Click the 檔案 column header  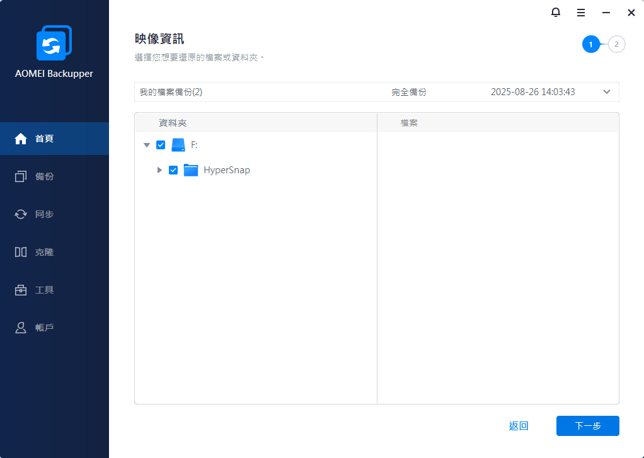coord(409,123)
